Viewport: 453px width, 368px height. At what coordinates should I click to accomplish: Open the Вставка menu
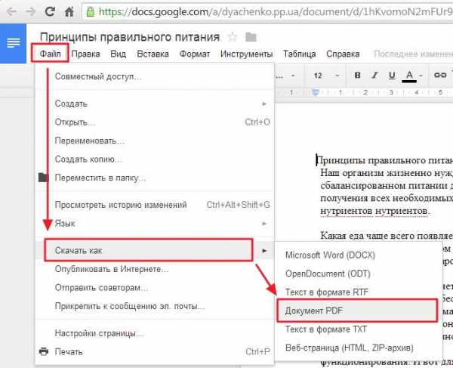pyautogui.click(x=153, y=54)
